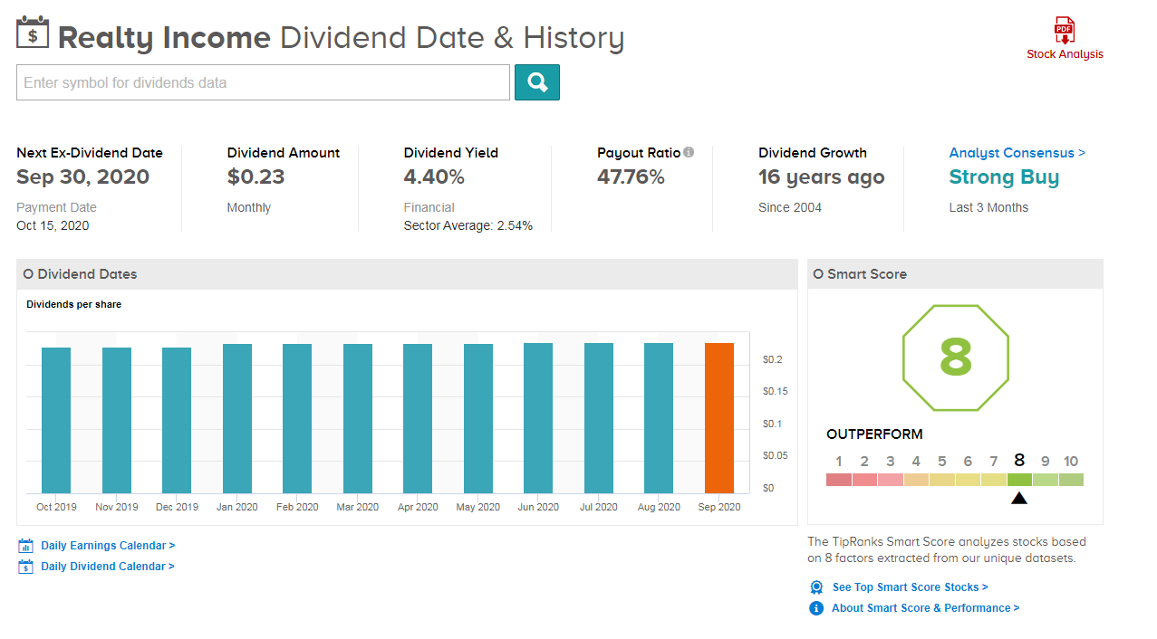Click the Payout Ratio label
The width and height of the screenshot is (1157, 639).
coord(639,153)
